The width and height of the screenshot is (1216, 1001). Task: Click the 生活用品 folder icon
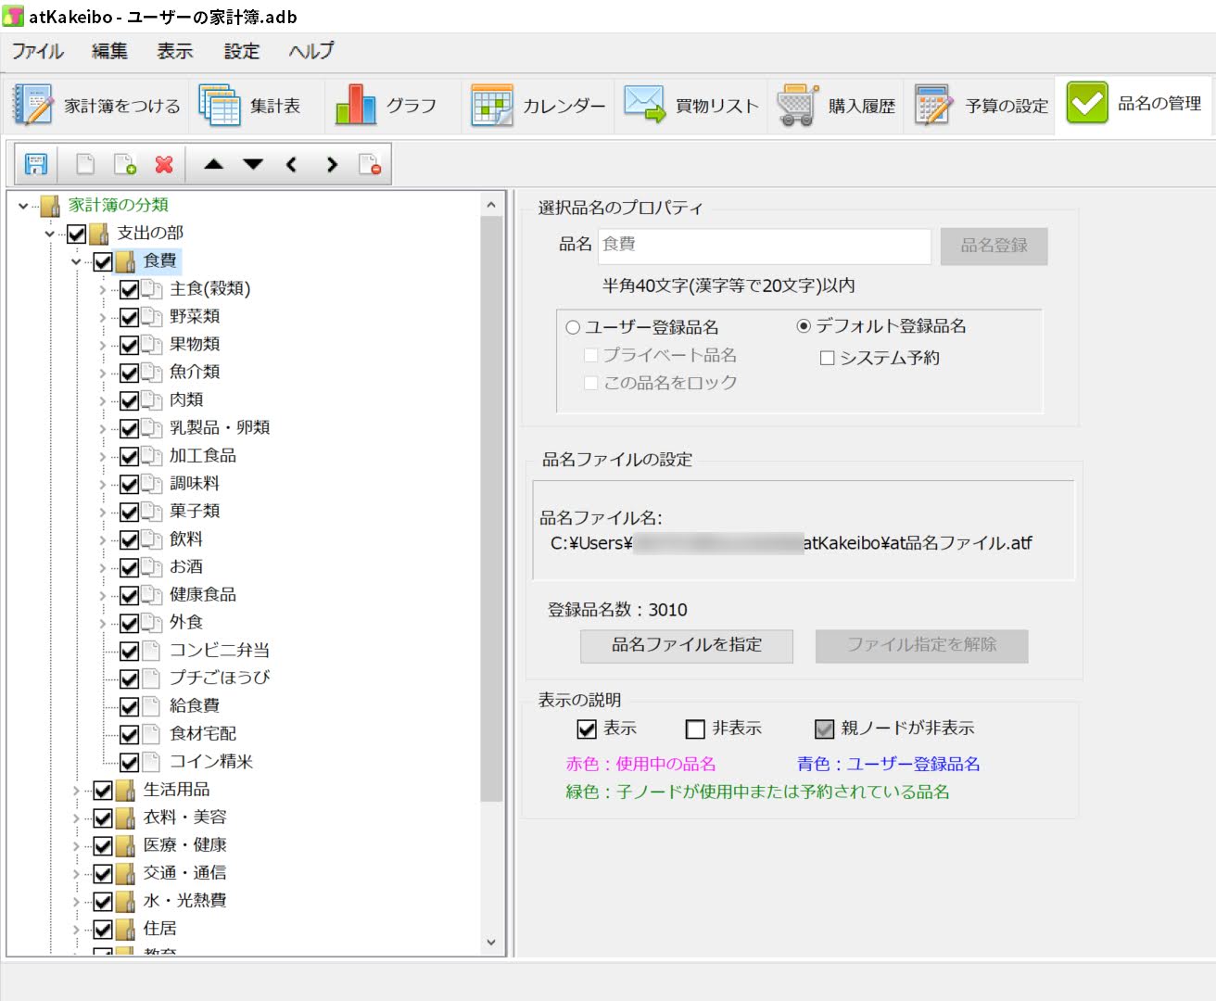126,791
